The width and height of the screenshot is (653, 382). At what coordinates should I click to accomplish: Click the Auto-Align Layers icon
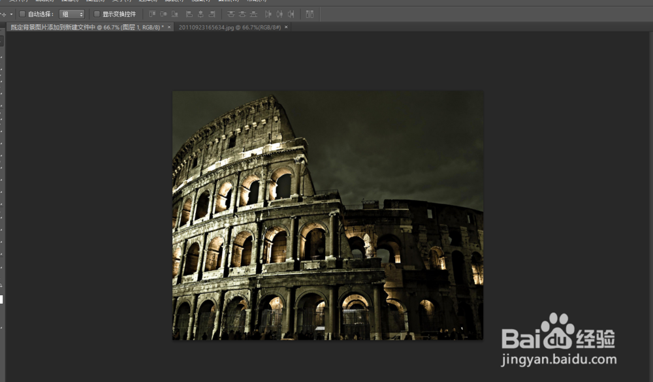coord(310,14)
